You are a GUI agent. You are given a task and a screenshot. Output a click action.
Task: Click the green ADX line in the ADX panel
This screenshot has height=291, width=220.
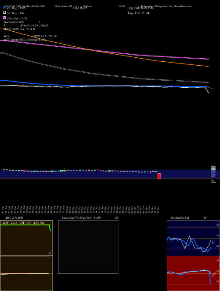click(x=25, y=225)
